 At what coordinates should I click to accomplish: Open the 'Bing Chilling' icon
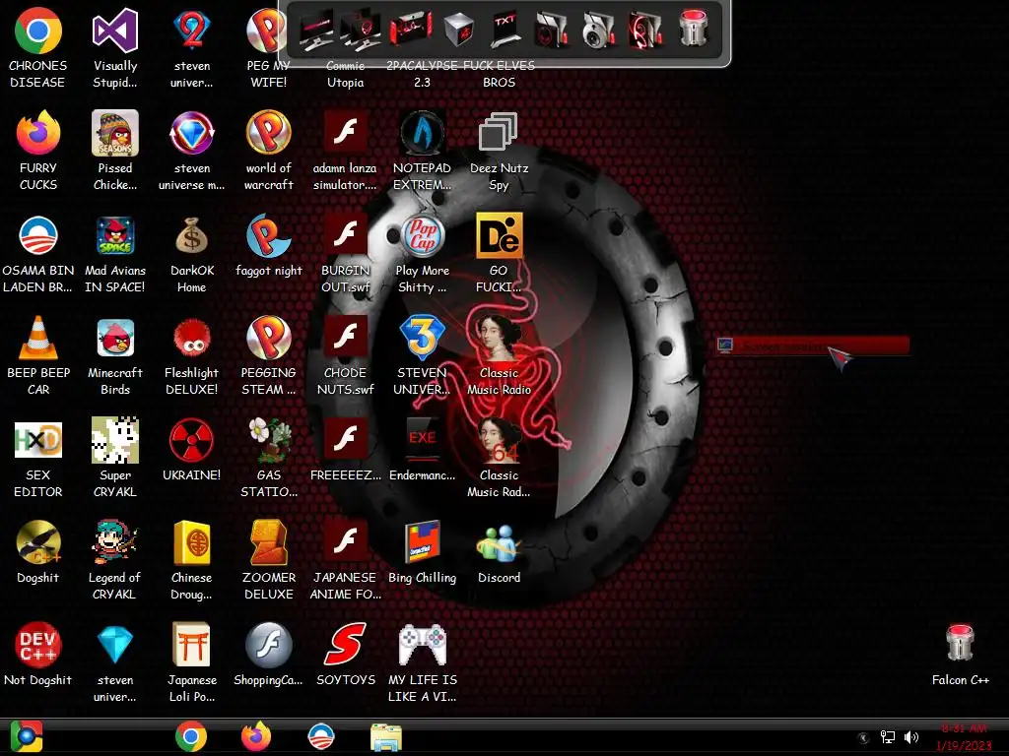point(422,542)
